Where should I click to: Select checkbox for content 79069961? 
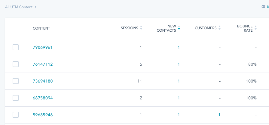click(16, 47)
